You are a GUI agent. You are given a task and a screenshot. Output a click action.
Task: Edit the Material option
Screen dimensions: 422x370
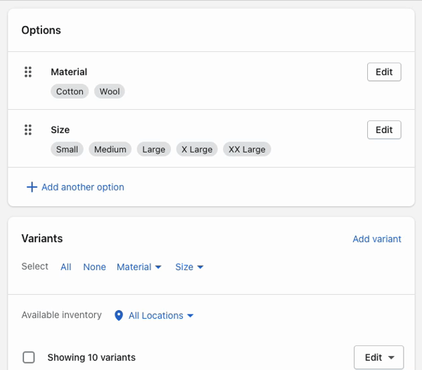coord(384,72)
